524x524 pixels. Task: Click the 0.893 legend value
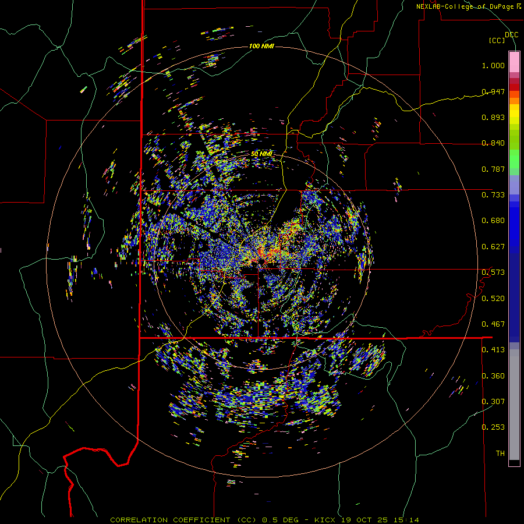point(493,117)
